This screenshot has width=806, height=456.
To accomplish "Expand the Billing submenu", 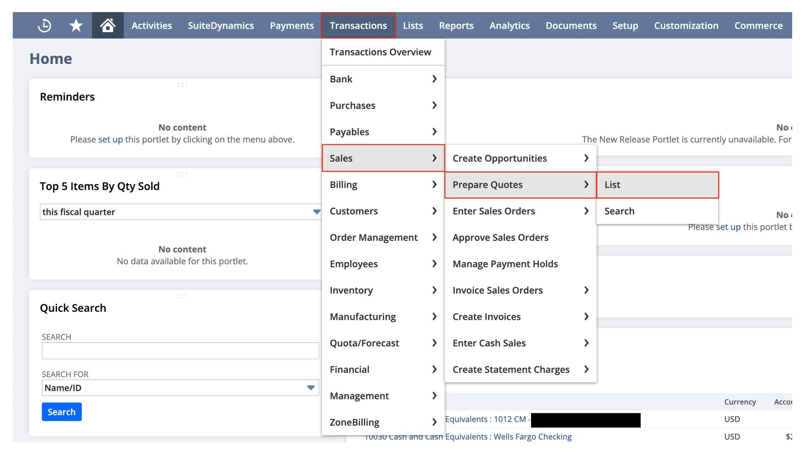I will click(x=383, y=185).
